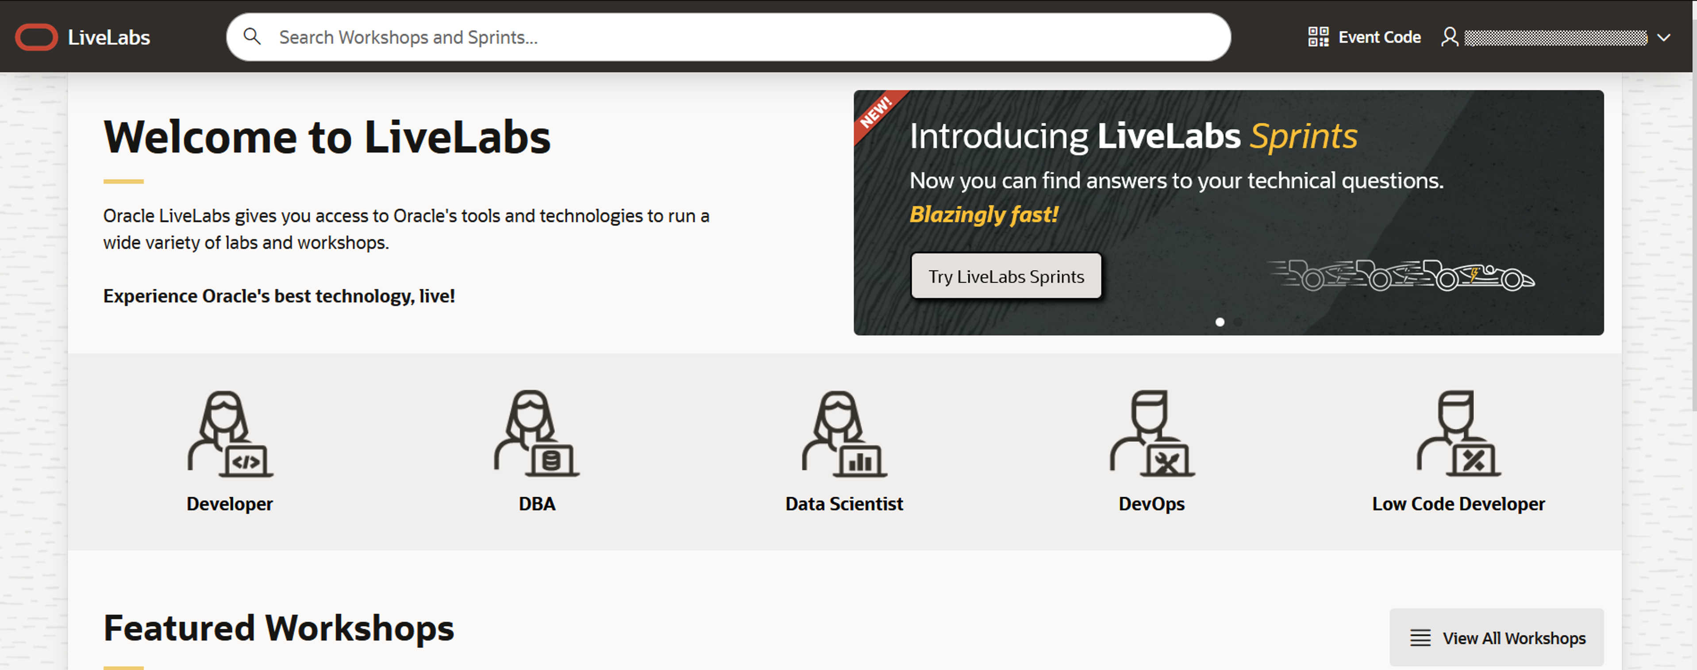This screenshot has height=670, width=1697.
Task: Click the carousel dot indicator
Action: click(x=1221, y=322)
